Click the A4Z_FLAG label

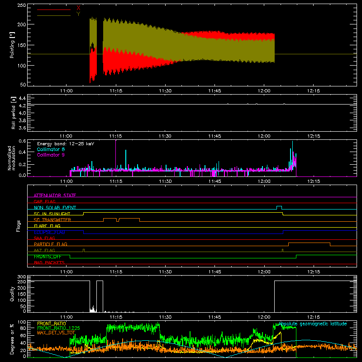pos(44,250)
